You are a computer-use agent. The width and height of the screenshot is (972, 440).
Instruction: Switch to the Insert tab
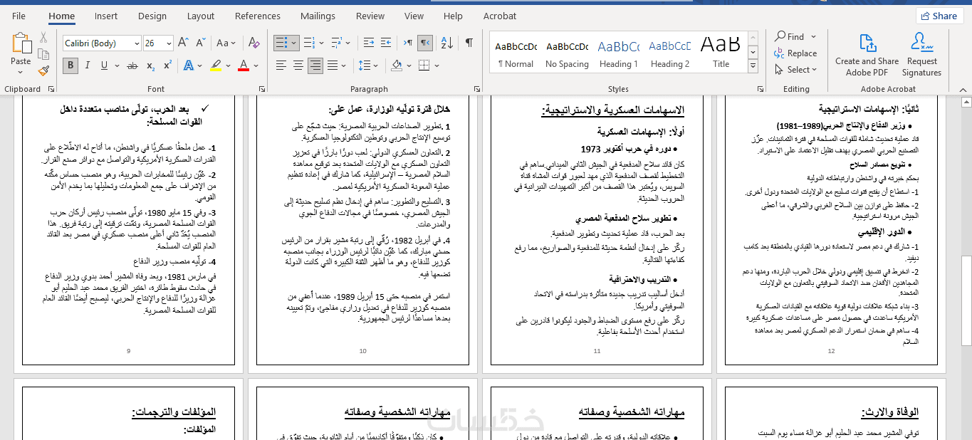(x=106, y=16)
